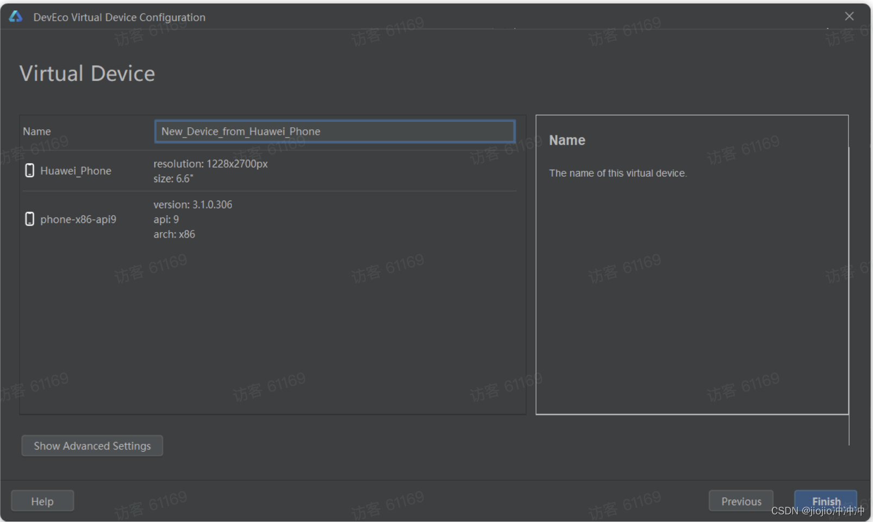The image size is (873, 522).
Task: Click the Name field label
Action: point(37,132)
